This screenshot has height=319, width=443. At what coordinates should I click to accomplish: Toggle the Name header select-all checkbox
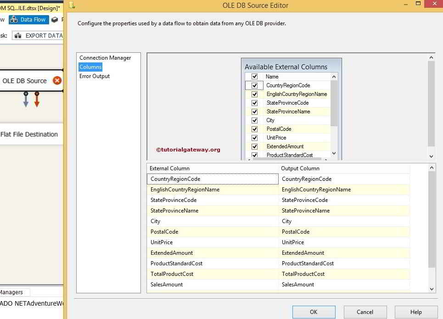(254, 76)
